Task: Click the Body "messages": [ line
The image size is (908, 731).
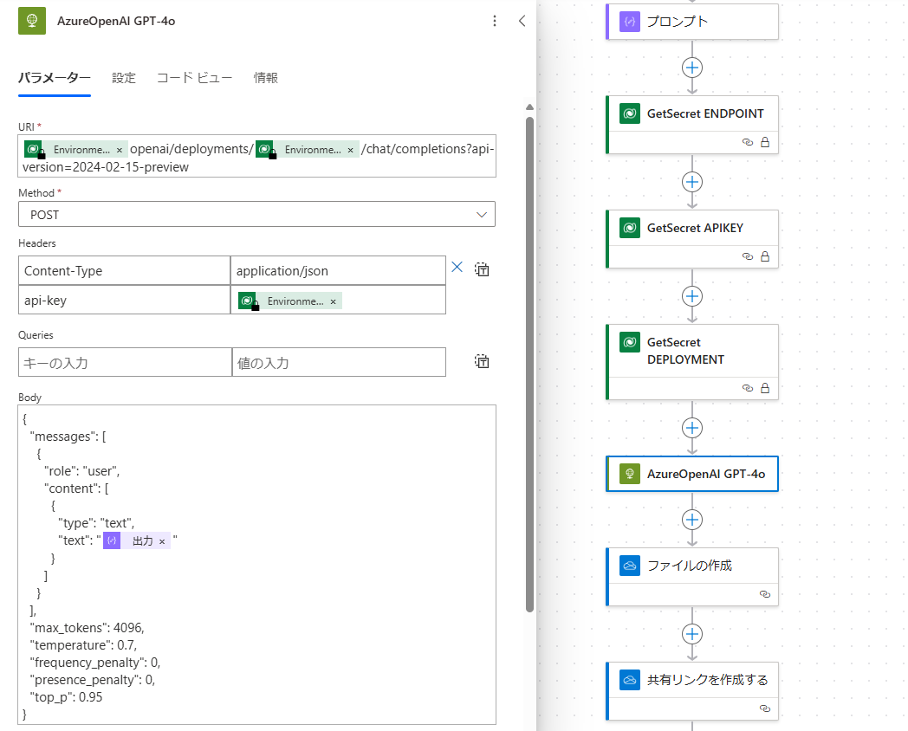Action: coord(68,437)
